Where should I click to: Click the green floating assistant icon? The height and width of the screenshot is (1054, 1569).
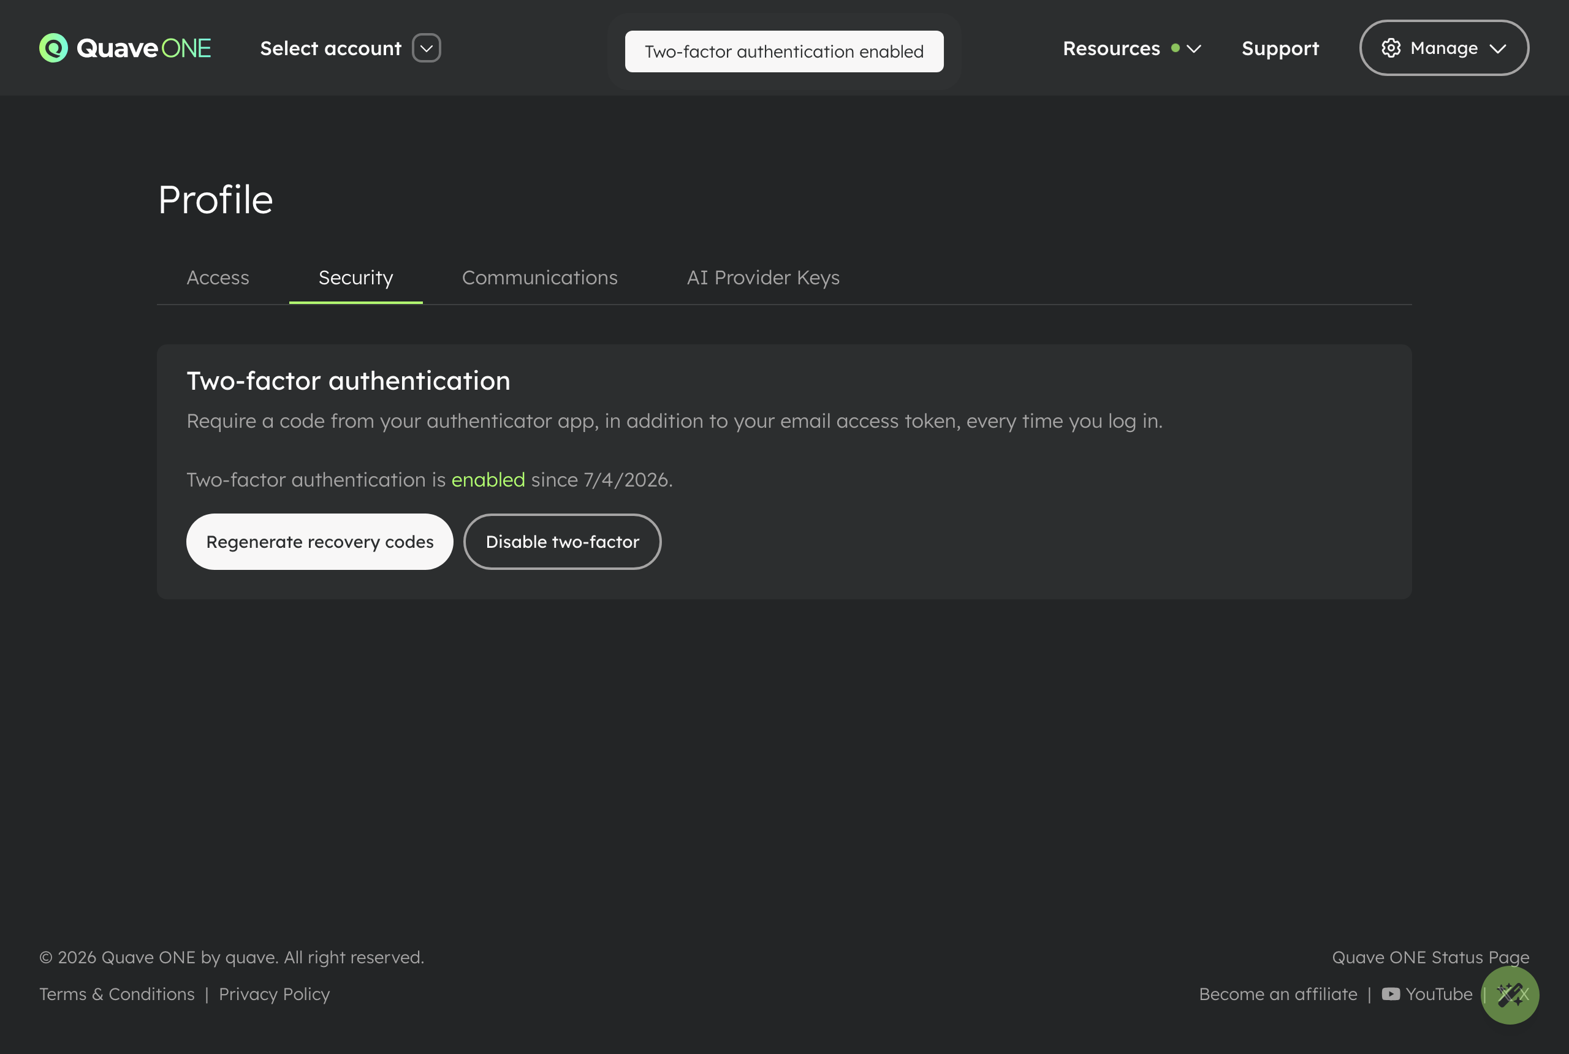(1510, 995)
